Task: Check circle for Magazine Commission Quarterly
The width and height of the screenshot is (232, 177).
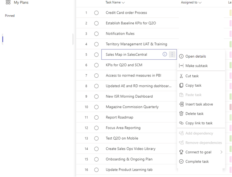Action: click(x=96, y=107)
